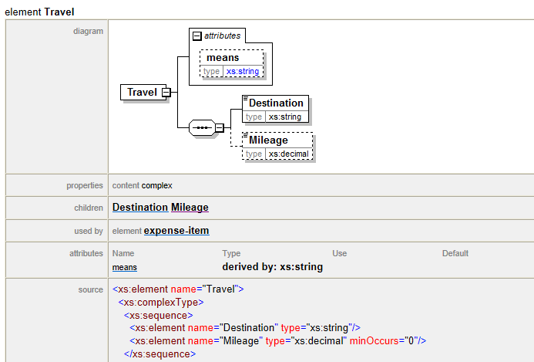Open the Mileage link in children row
The width and height of the screenshot is (534, 362).
(x=190, y=208)
